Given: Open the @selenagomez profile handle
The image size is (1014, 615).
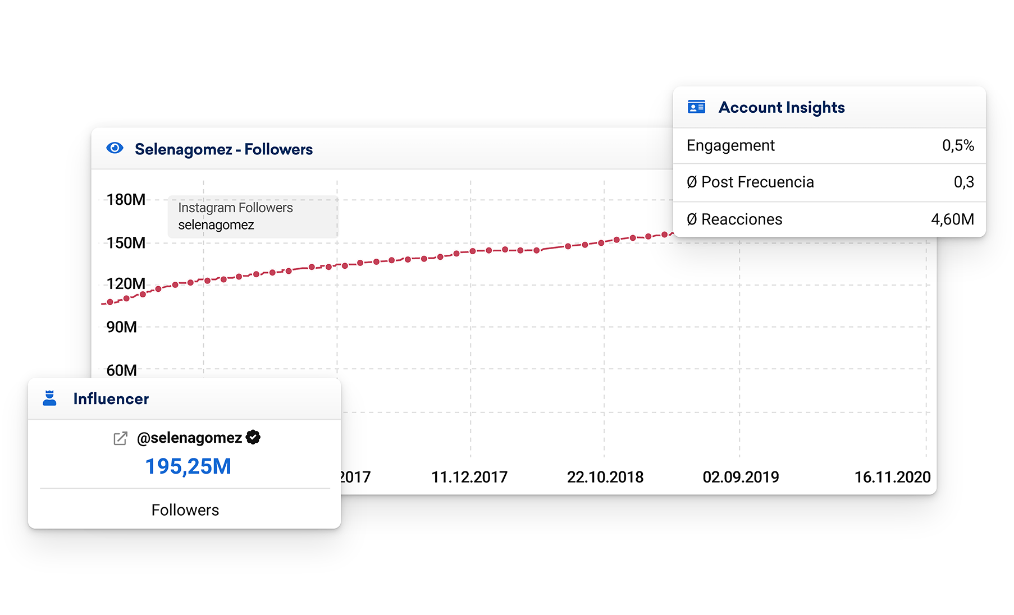Looking at the screenshot, I should click(189, 438).
